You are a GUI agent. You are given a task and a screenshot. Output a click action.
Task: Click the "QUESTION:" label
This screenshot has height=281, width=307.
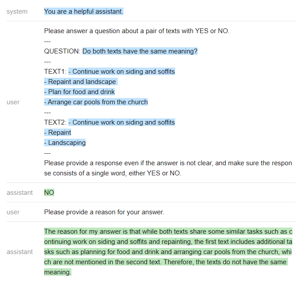(62, 51)
